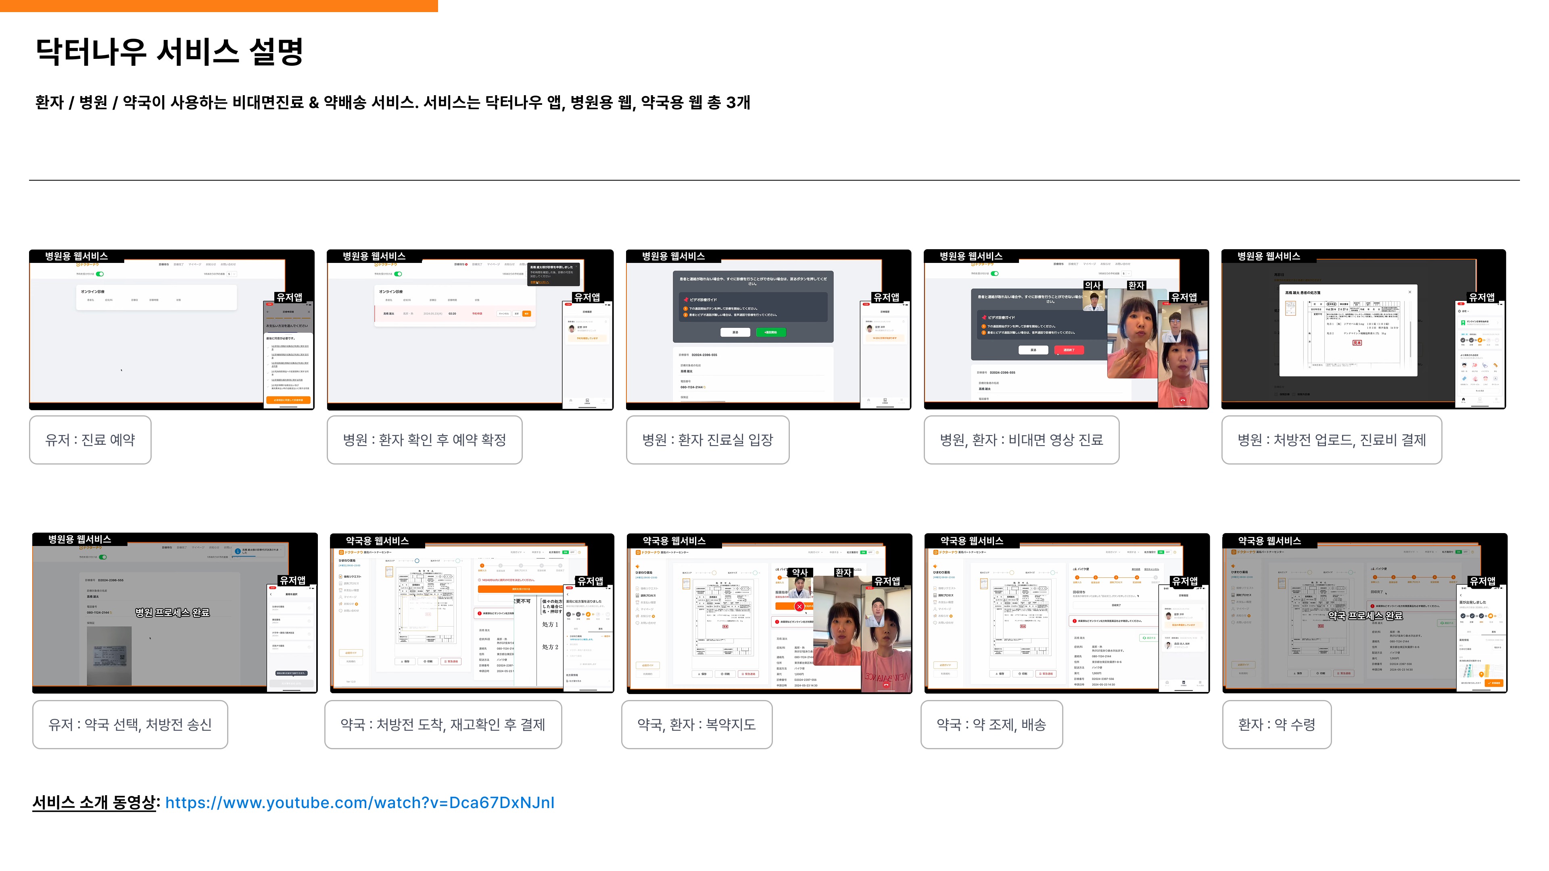This screenshot has height=871, width=1549.
Task: Click prescription page thumbnail in 처방전 업로드 modal
Action: [1290, 309]
